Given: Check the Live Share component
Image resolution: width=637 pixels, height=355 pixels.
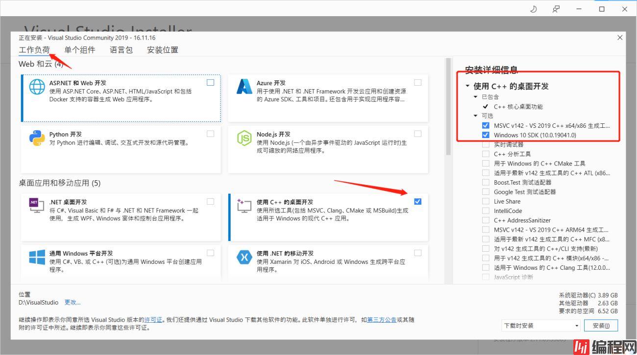Looking at the screenshot, I should [486, 201].
